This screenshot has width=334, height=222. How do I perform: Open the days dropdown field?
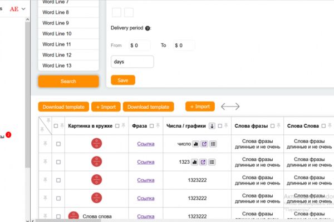[x=132, y=62]
